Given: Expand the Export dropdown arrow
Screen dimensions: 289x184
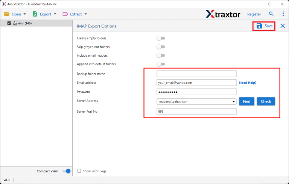Looking at the screenshot, I should pyautogui.click(x=55, y=14).
